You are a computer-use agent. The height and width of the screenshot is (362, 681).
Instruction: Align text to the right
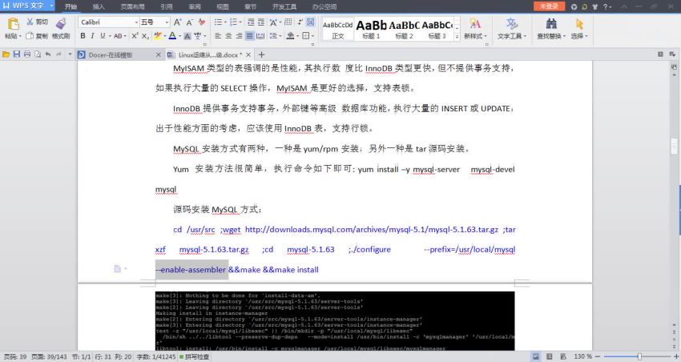pyautogui.click(x=239, y=36)
